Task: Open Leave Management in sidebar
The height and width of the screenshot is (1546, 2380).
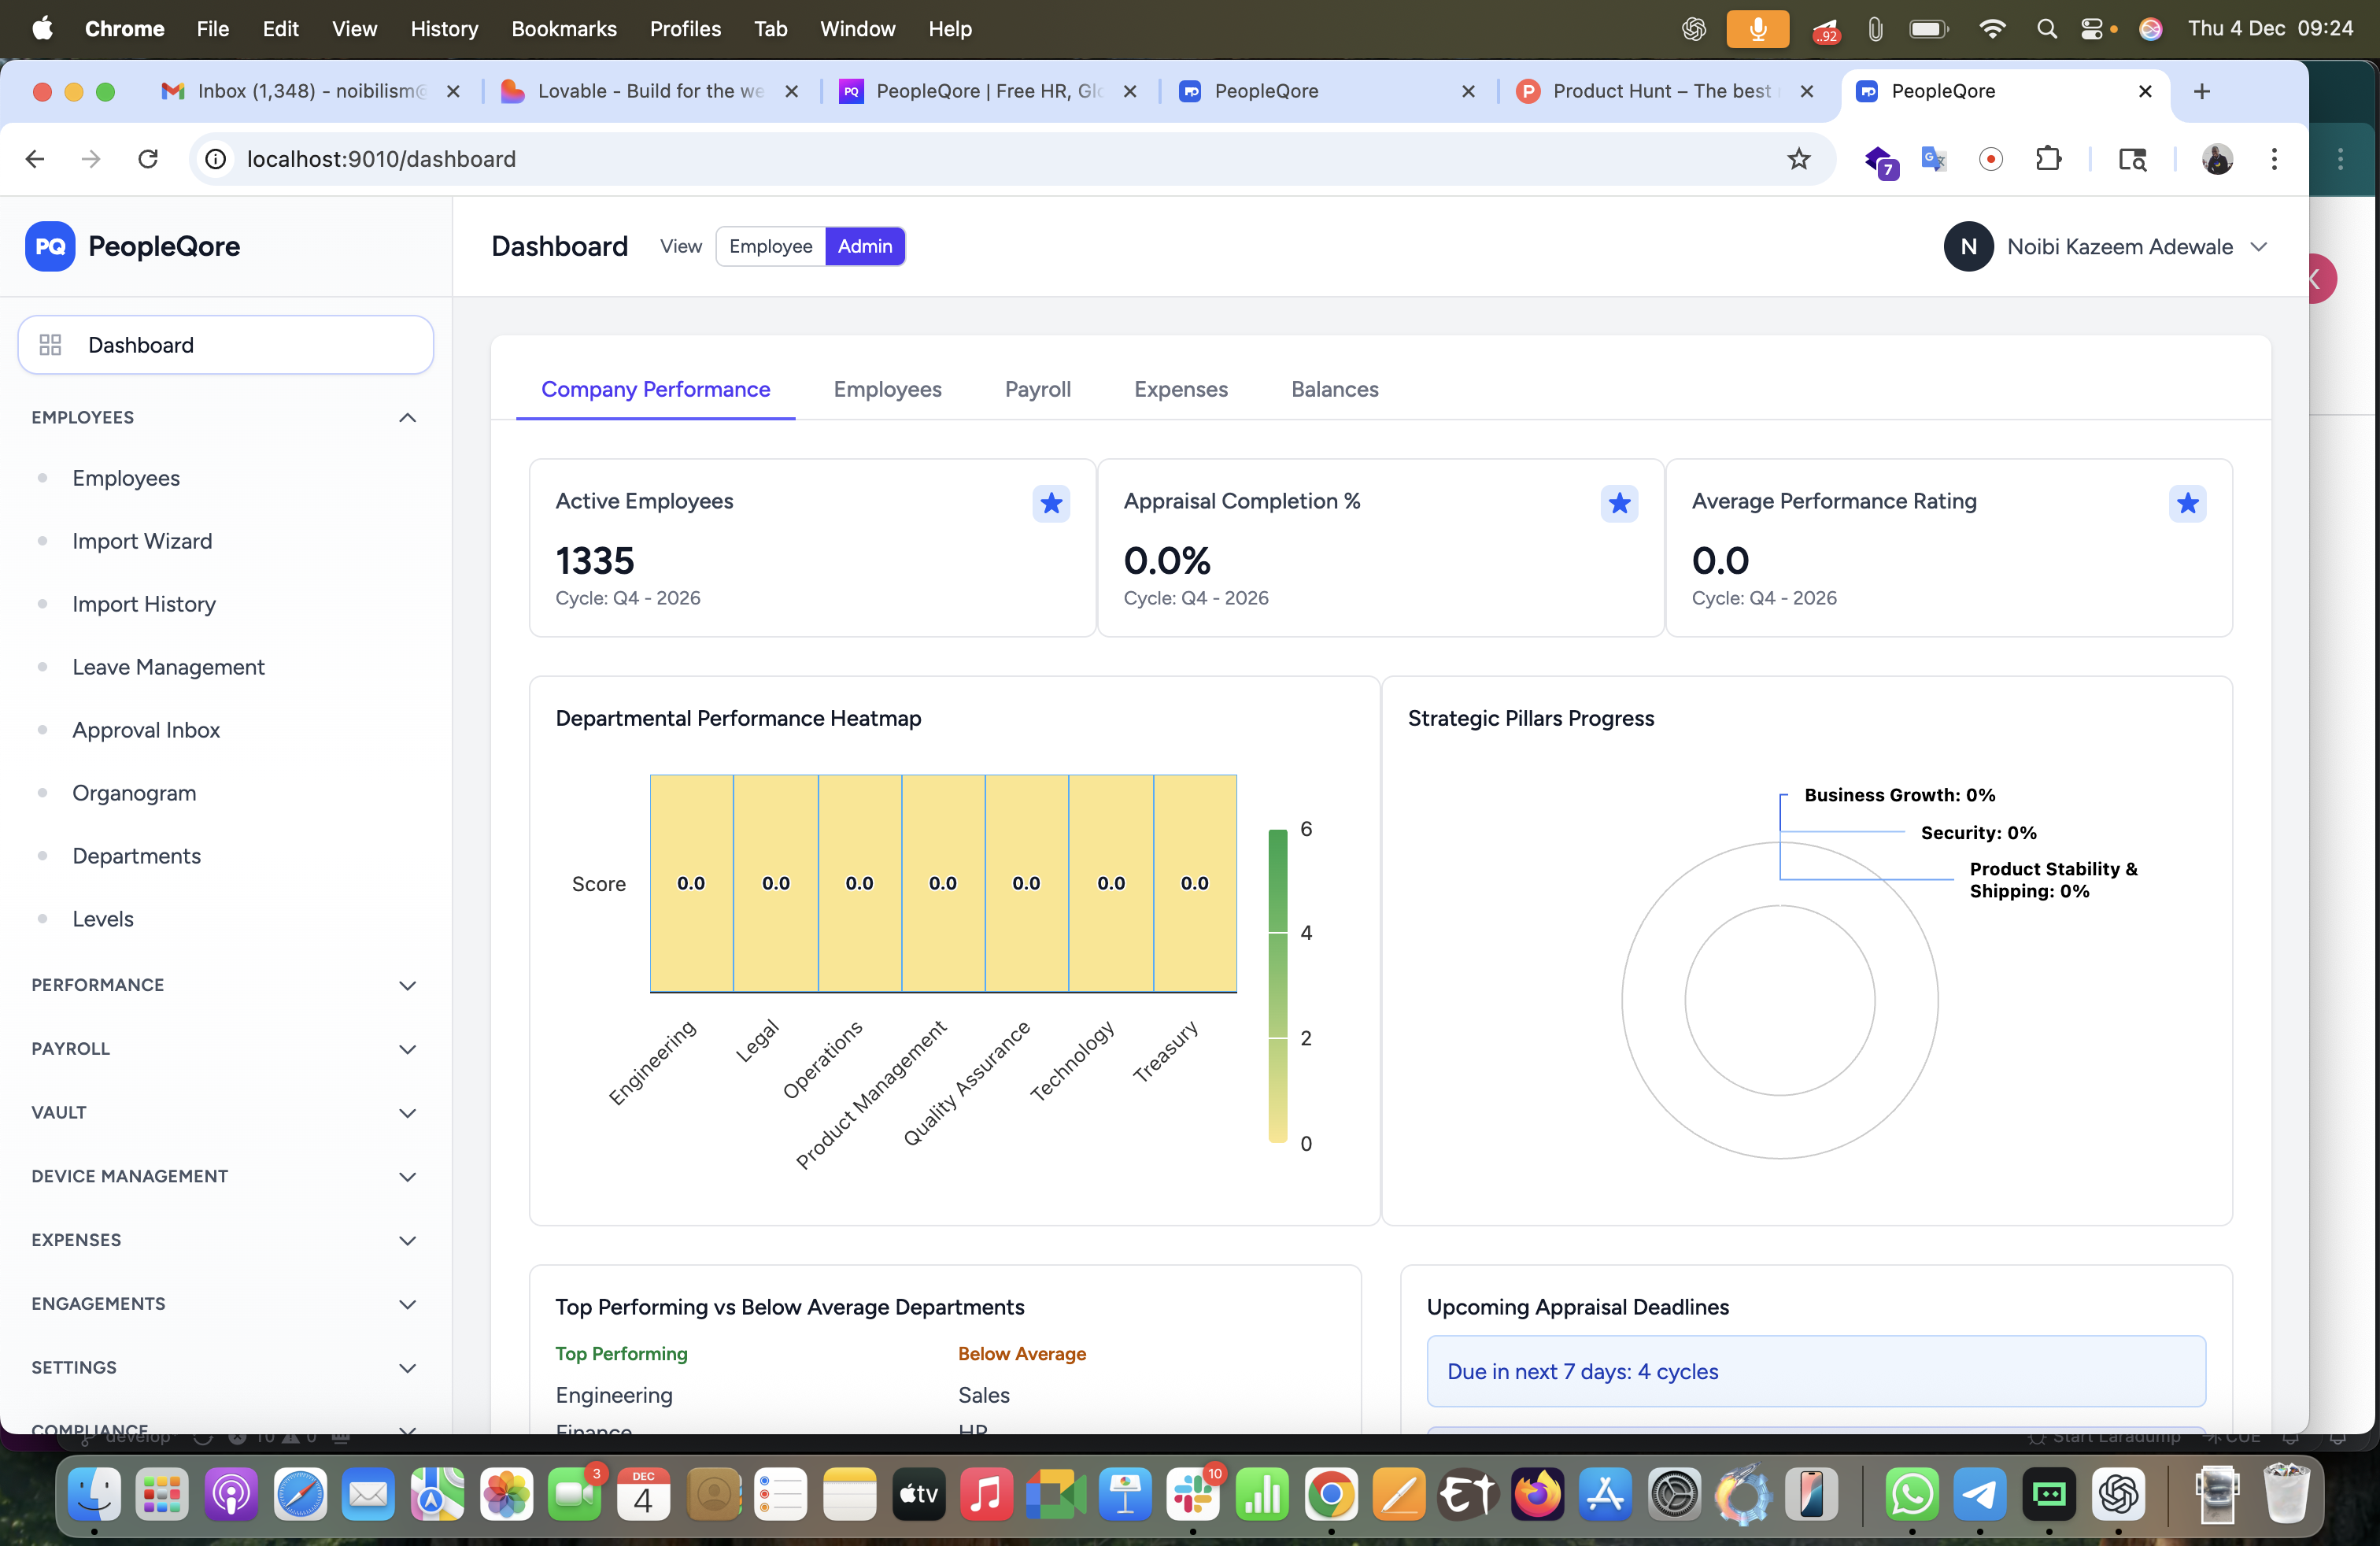Action: (x=168, y=667)
